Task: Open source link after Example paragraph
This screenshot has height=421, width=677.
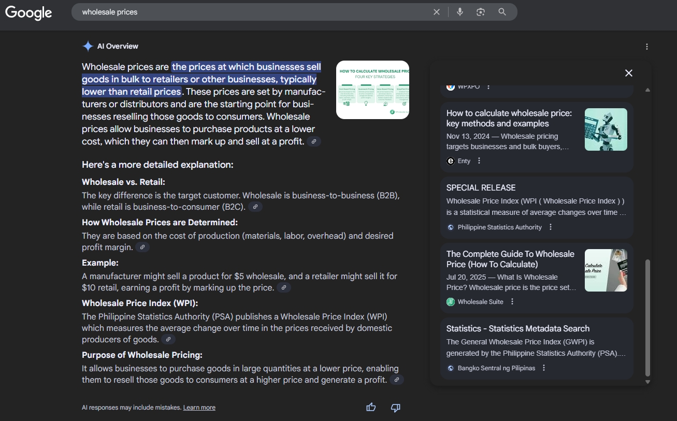Action: coord(283,288)
